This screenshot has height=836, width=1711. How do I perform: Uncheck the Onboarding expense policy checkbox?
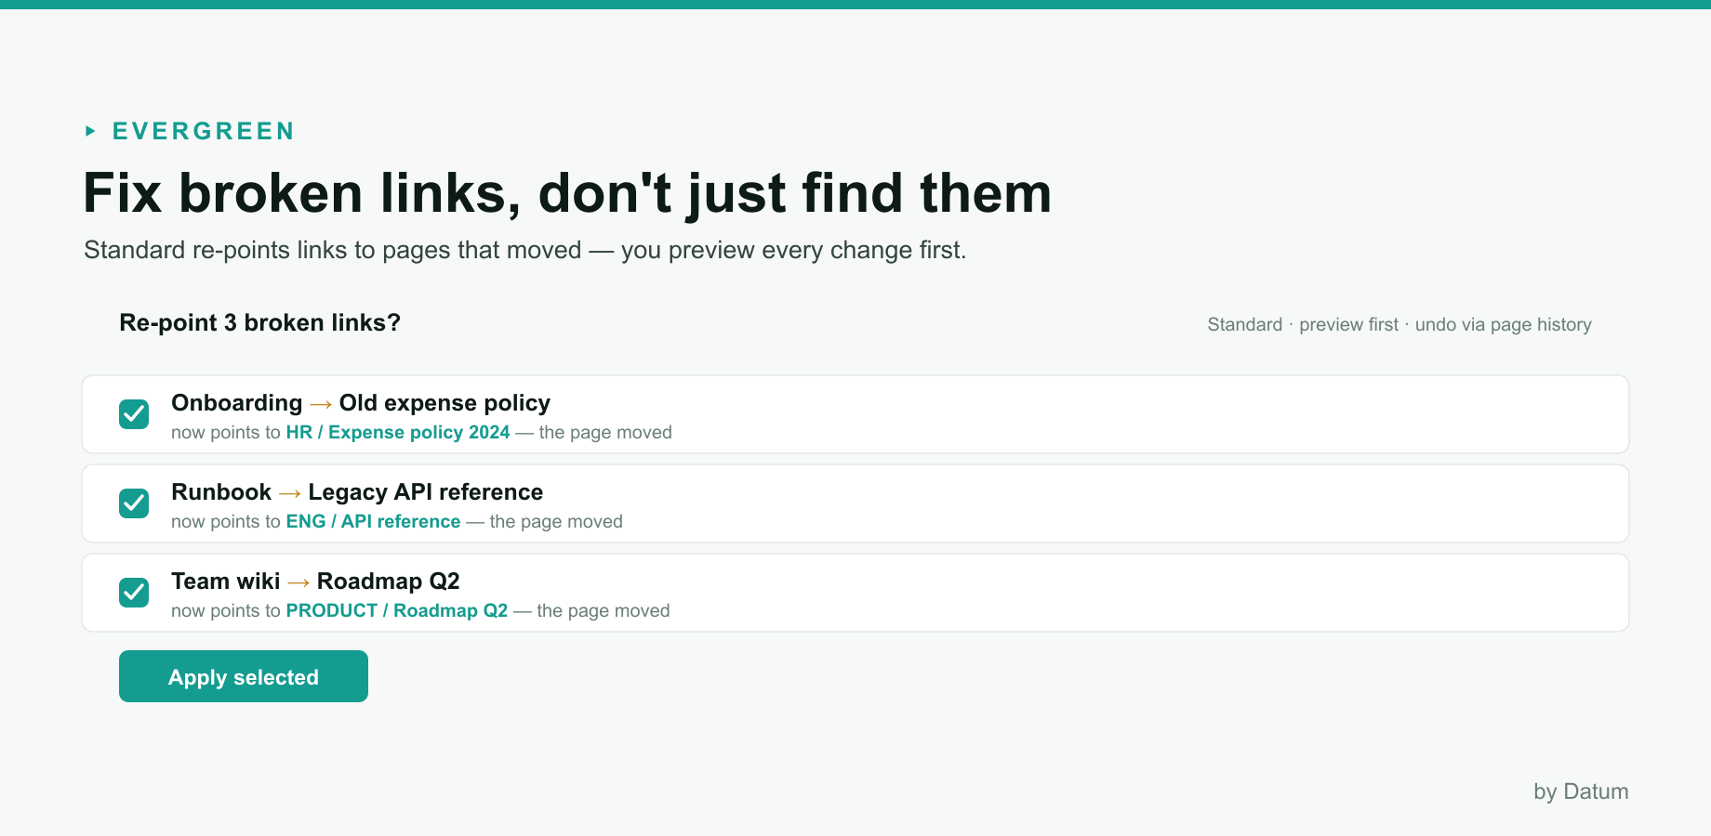coord(134,414)
